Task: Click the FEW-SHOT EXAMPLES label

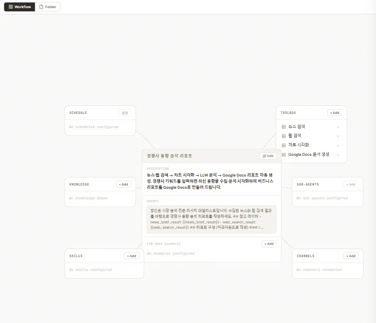Action: click(x=164, y=244)
